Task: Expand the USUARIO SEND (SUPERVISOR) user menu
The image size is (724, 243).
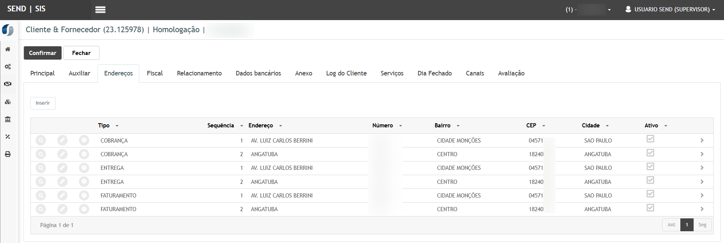Action: coord(670,9)
